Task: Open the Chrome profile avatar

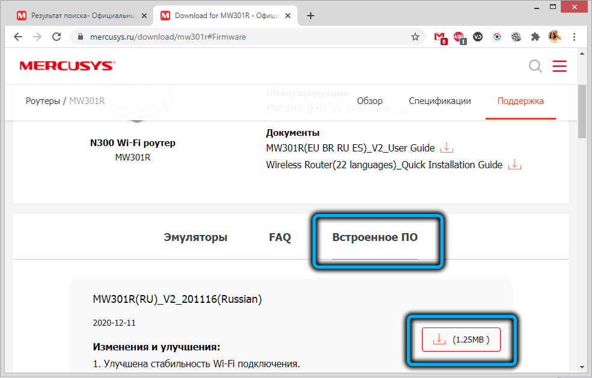Action: click(x=554, y=37)
